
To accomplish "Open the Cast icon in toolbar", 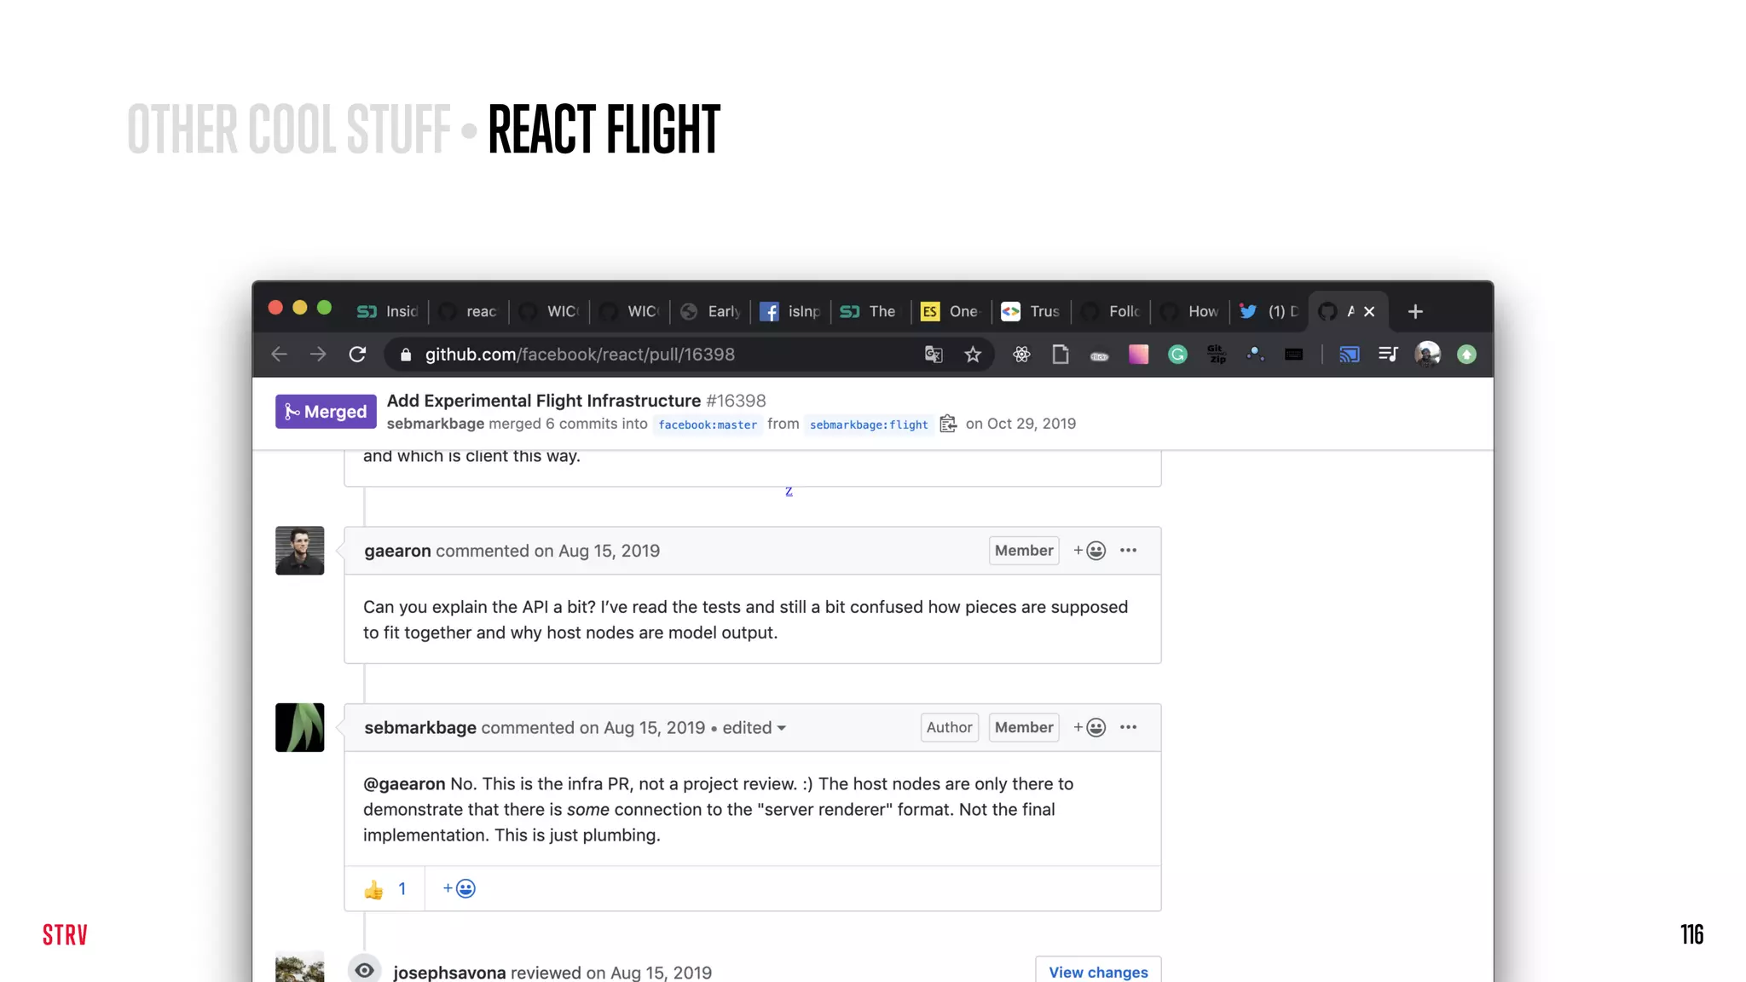I will pos(1350,355).
